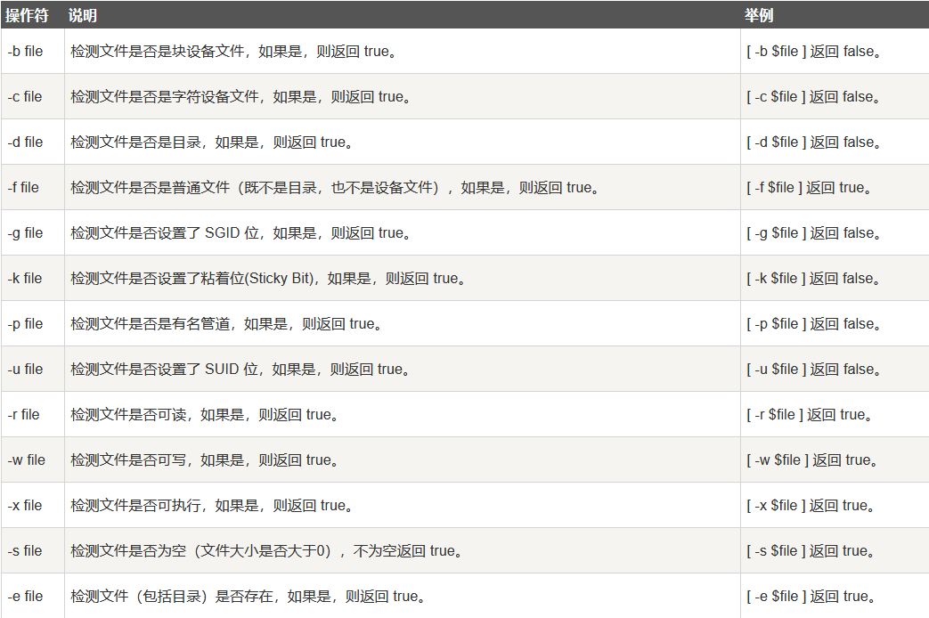Screen dimensions: 929x618
Task: Click description about 普通文件
Action: pos(335,188)
